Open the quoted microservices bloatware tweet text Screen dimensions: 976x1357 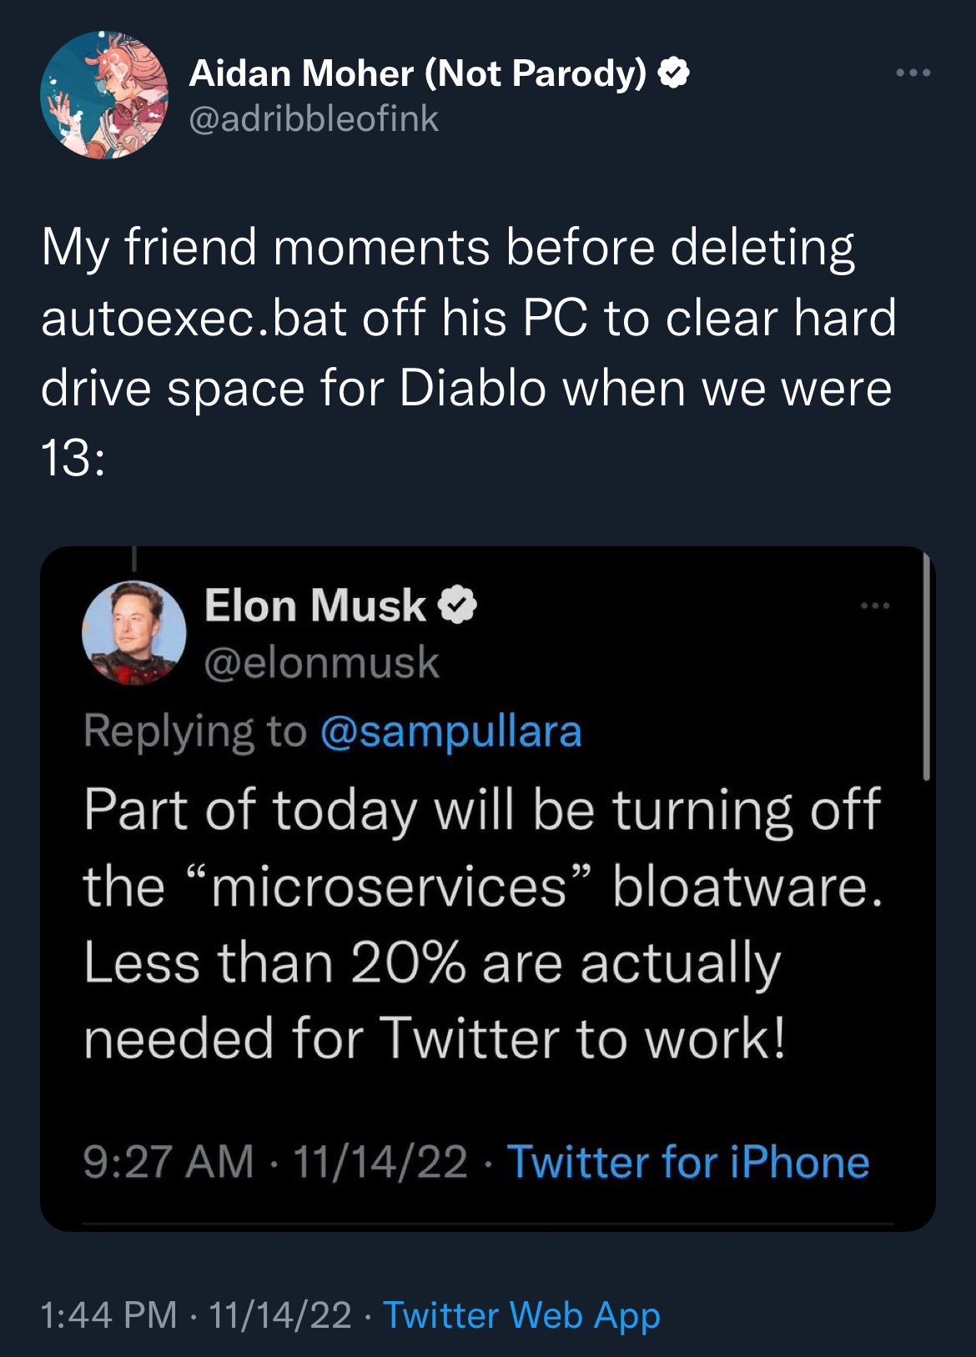(x=482, y=924)
